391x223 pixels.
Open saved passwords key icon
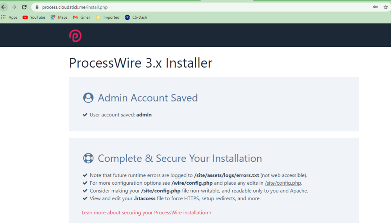[x=375, y=7]
